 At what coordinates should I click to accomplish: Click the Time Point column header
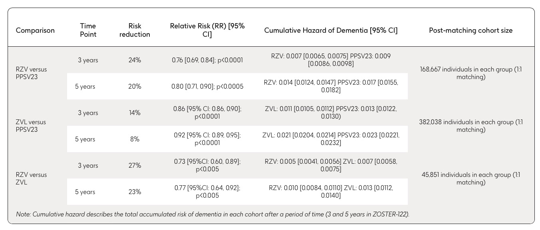pos(88,30)
